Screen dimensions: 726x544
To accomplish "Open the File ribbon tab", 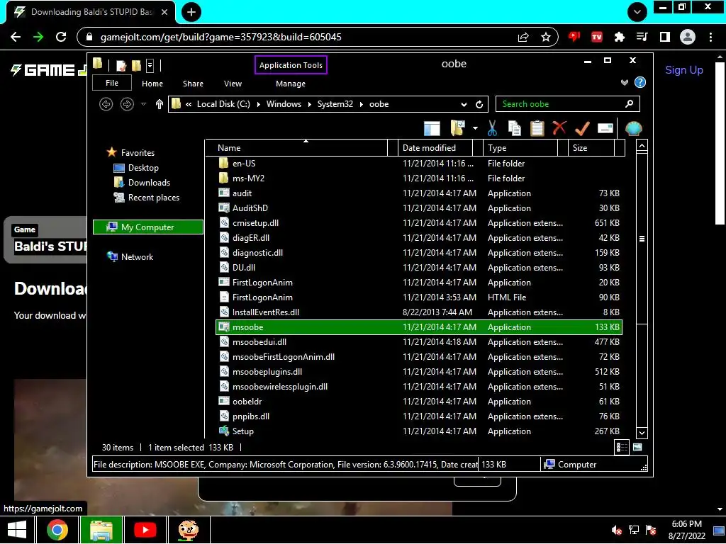I will coord(112,84).
